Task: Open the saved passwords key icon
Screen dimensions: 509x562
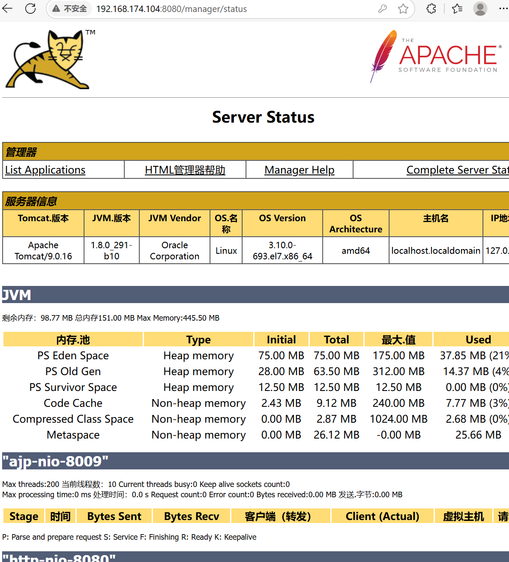Action: click(383, 9)
